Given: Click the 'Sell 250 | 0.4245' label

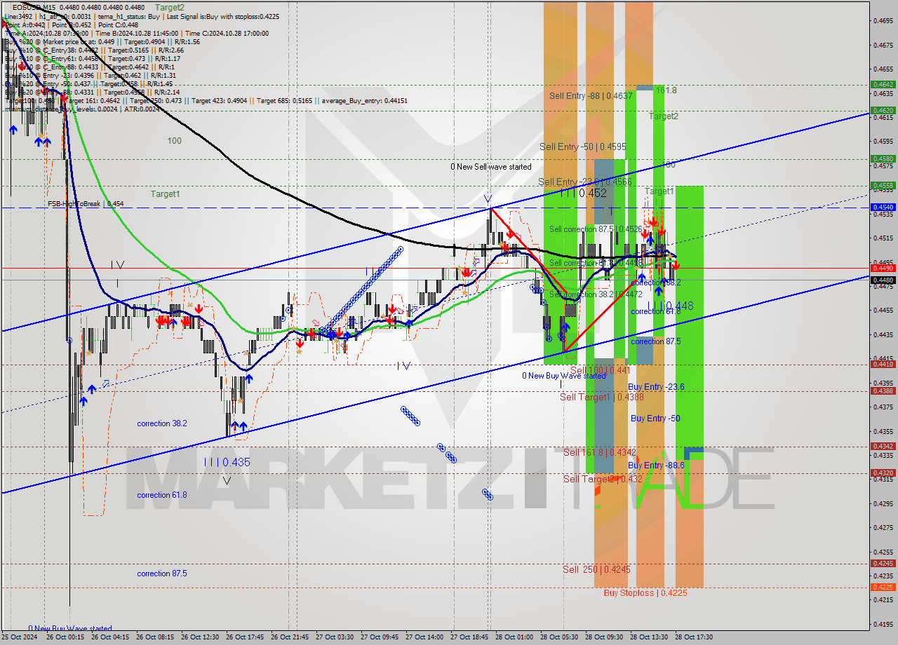Looking at the screenshot, I should click(x=596, y=569).
